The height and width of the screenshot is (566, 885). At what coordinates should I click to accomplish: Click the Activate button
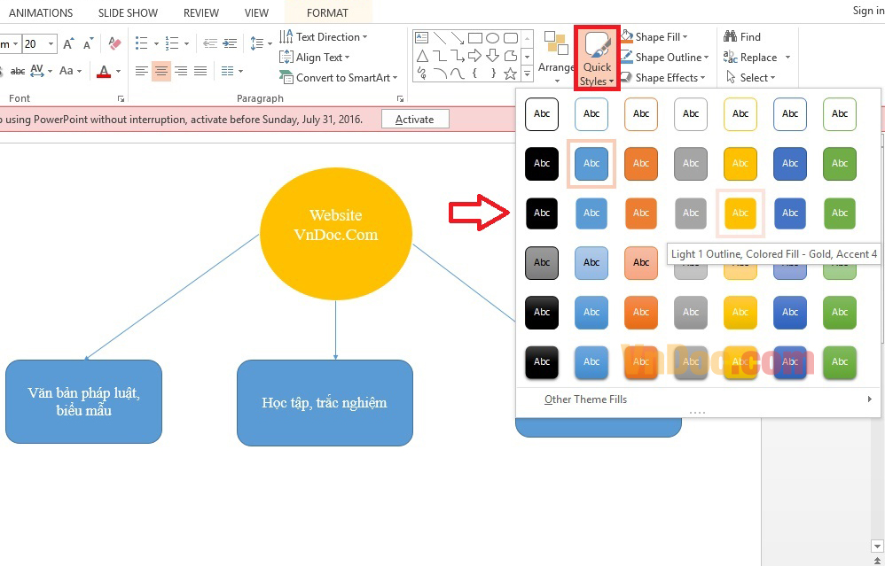[x=415, y=118]
